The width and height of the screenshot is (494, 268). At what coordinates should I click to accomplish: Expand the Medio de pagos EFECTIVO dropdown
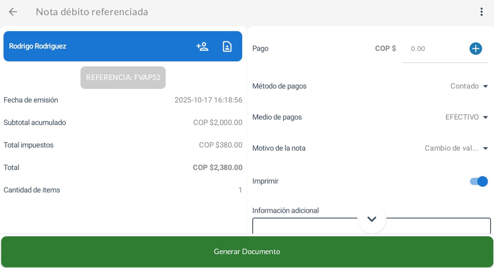467,117
